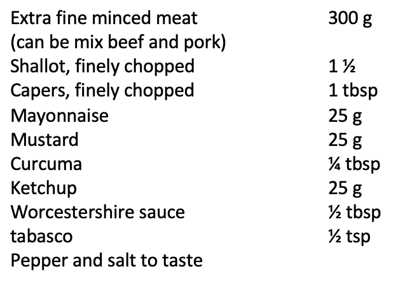The image size is (398, 283).
Task: Click the '1 tbsp' capers quantity
Action: click(x=353, y=91)
